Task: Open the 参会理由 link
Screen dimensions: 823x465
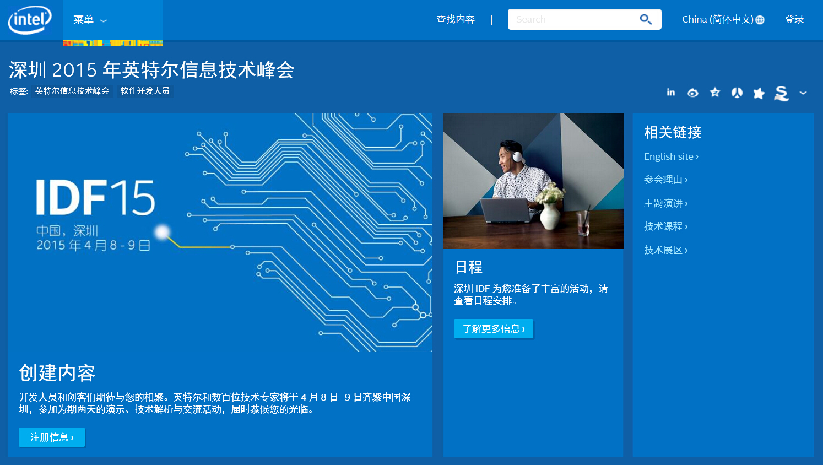Action: click(x=665, y=180)
